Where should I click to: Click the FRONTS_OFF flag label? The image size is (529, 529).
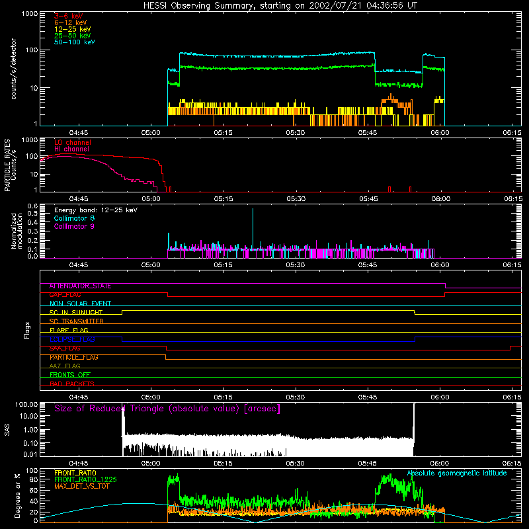(x=70, y=375)
